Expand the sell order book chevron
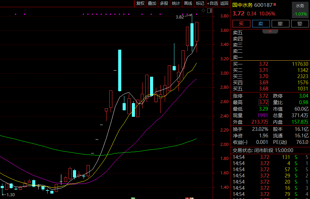The image size is (310, 199). click(x=270, y=31)
